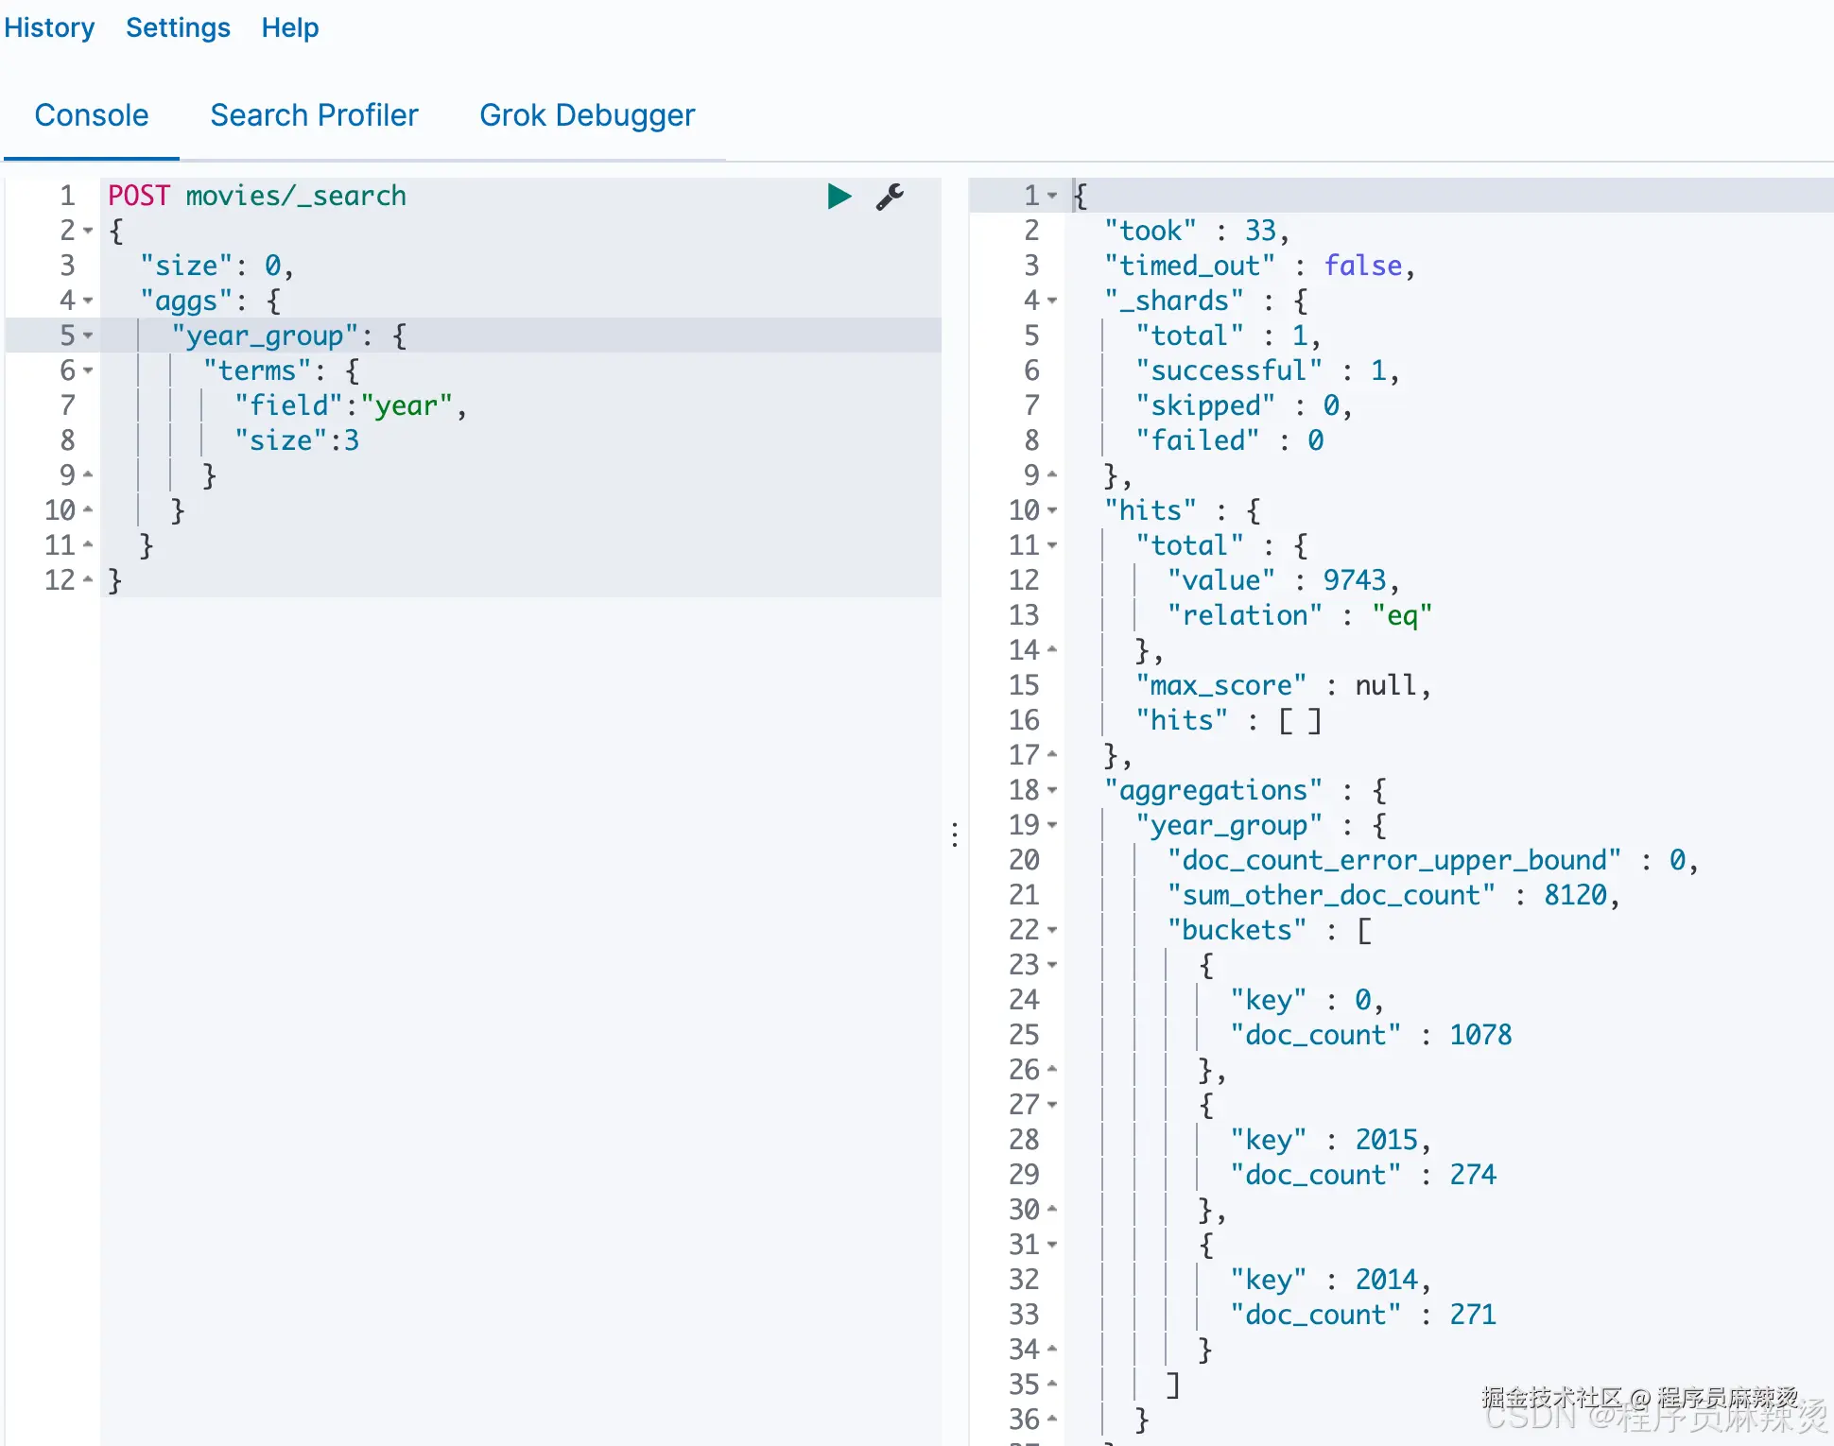Collapse the "year_group" fold arrow in request
The image size is (1834, 1446).
88,336
